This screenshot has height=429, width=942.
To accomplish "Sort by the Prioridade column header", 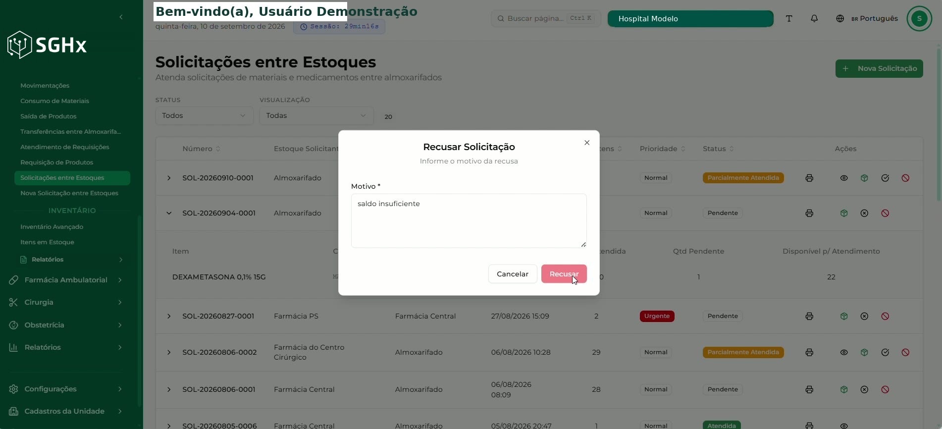I will coord(662,149).
